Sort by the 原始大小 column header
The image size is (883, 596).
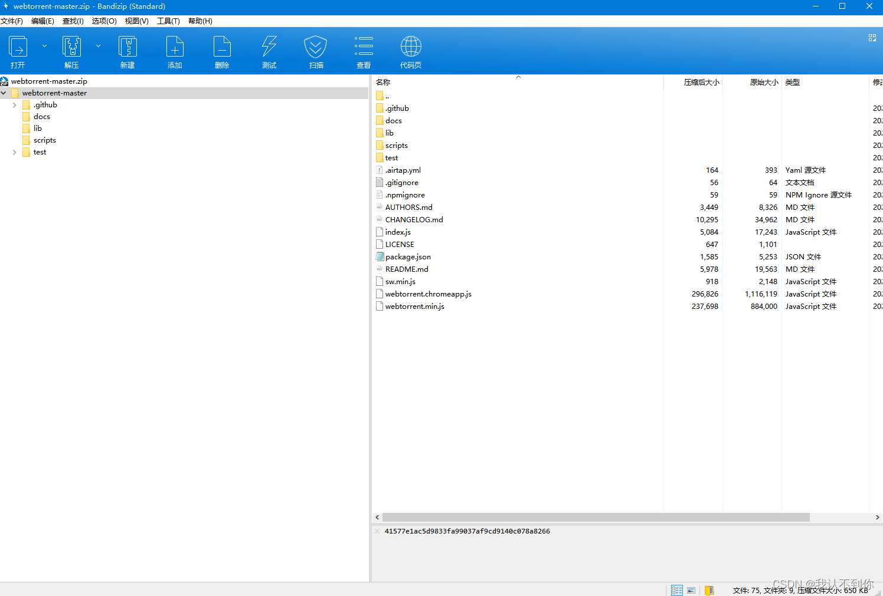point(753,83)
